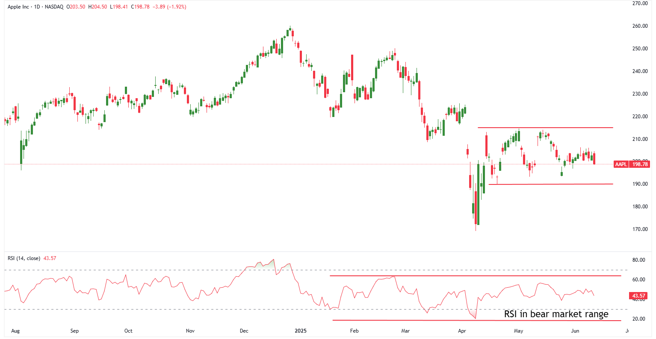Click the red RSI value 43.57 in legend

50,258
